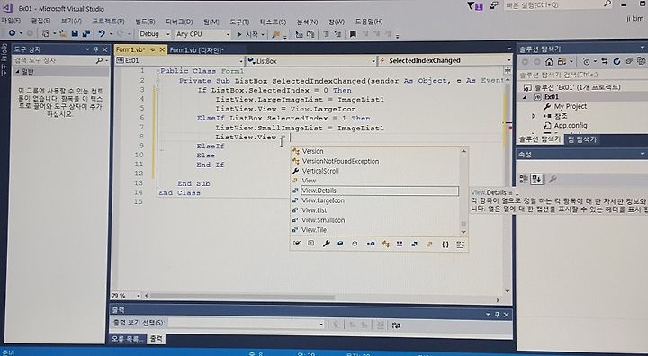The height and width of the screenshot is (356, 648).
Task: Click the Solution Explorer search field
Action: click(582, 75)
